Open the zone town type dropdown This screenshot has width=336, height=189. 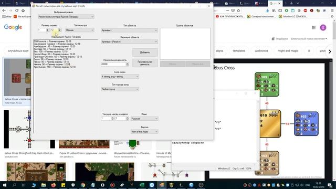point(120,89)
